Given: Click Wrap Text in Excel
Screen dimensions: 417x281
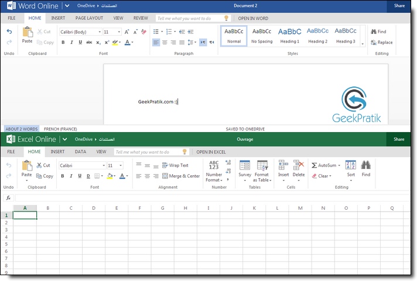Looking at the screenshot, I should (x=175, y=165).
